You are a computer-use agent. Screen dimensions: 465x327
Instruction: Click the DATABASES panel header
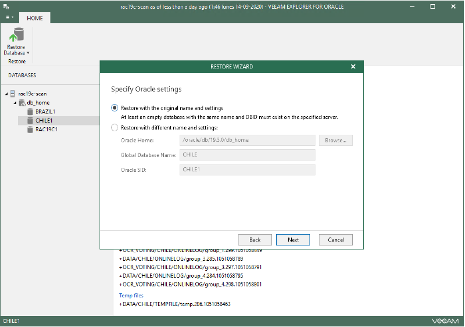[22, 76]
